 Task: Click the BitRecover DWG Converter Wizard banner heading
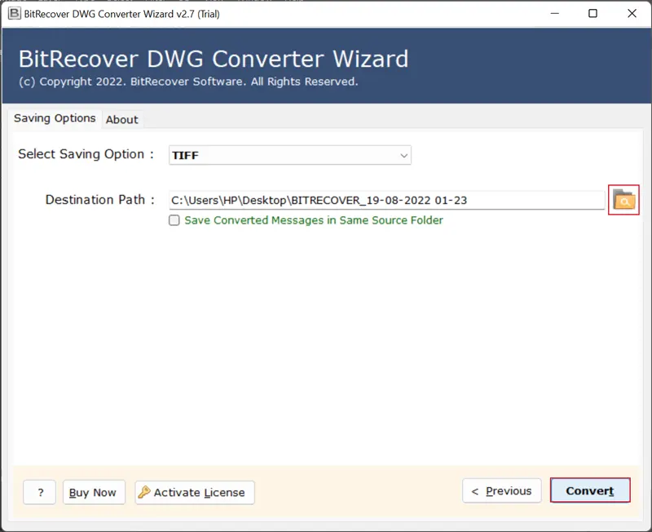(214, 59)
